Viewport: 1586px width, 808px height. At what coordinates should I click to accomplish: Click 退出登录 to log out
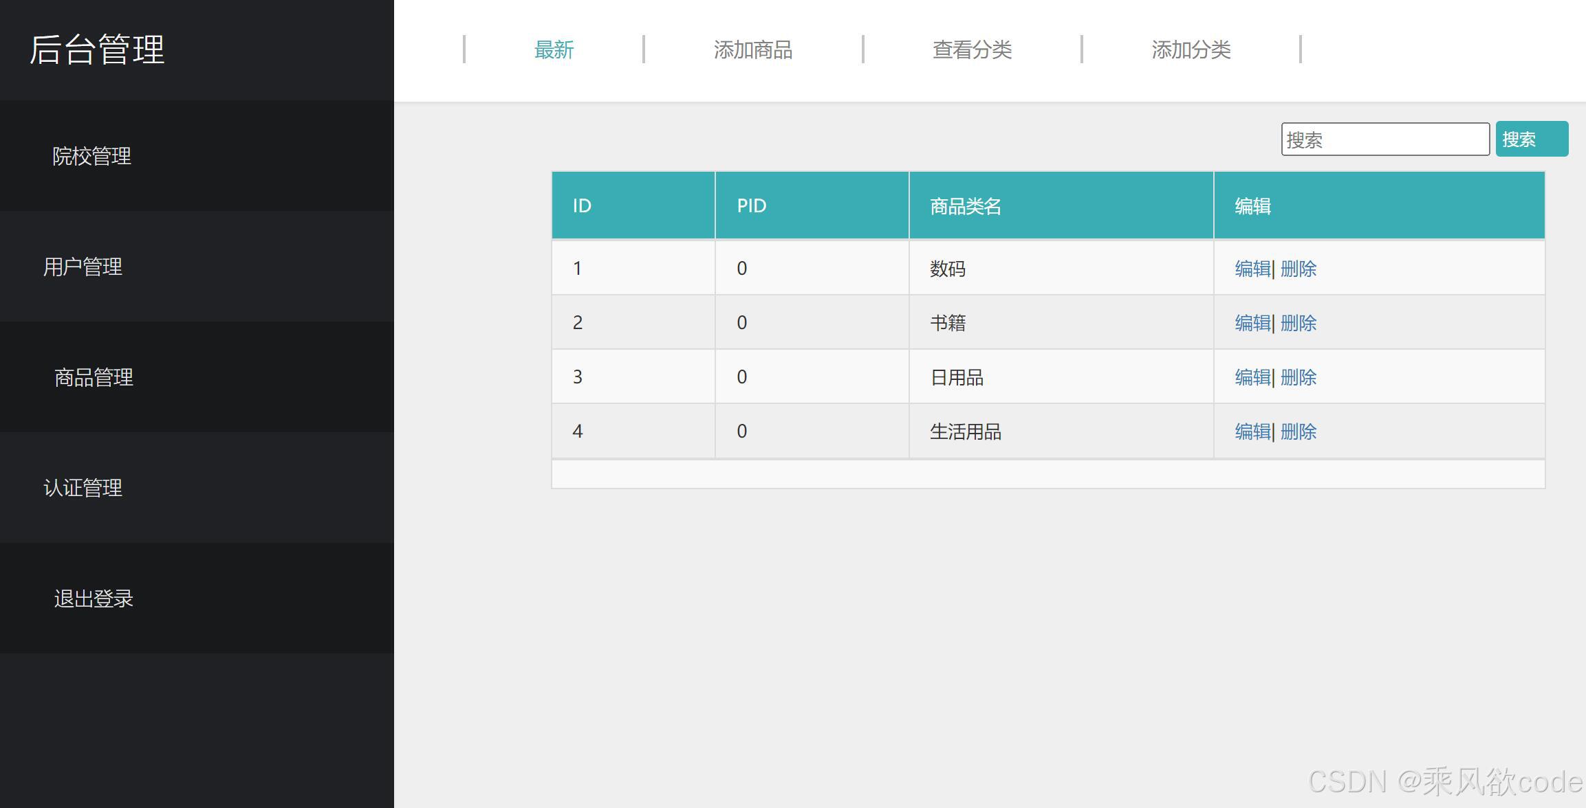(93, 598)
